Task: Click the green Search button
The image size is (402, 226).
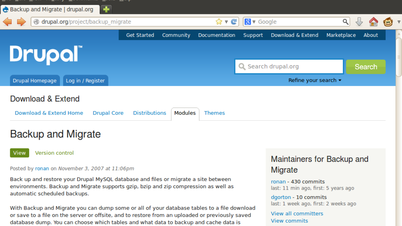Action: (x=366, y=67)
